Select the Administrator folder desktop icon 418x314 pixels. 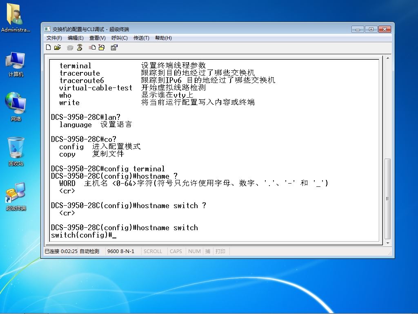(x=16, y=18)
